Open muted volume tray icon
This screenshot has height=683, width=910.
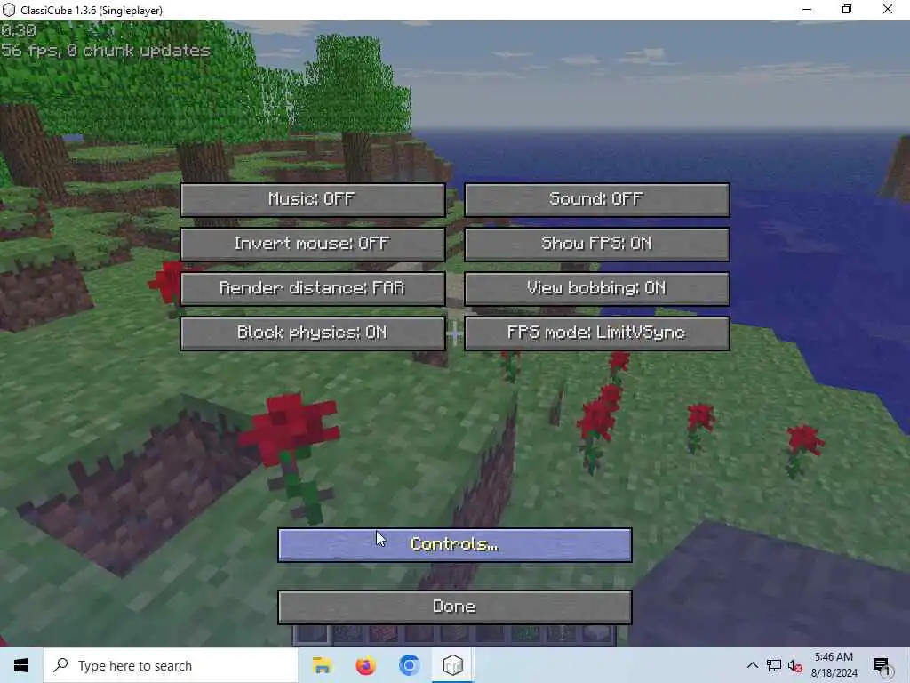795,665
